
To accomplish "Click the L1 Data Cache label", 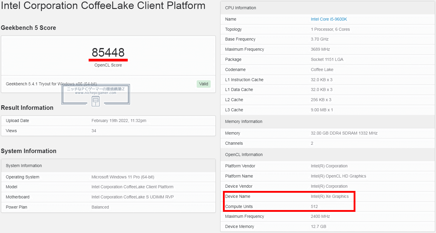I will click(239, 90).
